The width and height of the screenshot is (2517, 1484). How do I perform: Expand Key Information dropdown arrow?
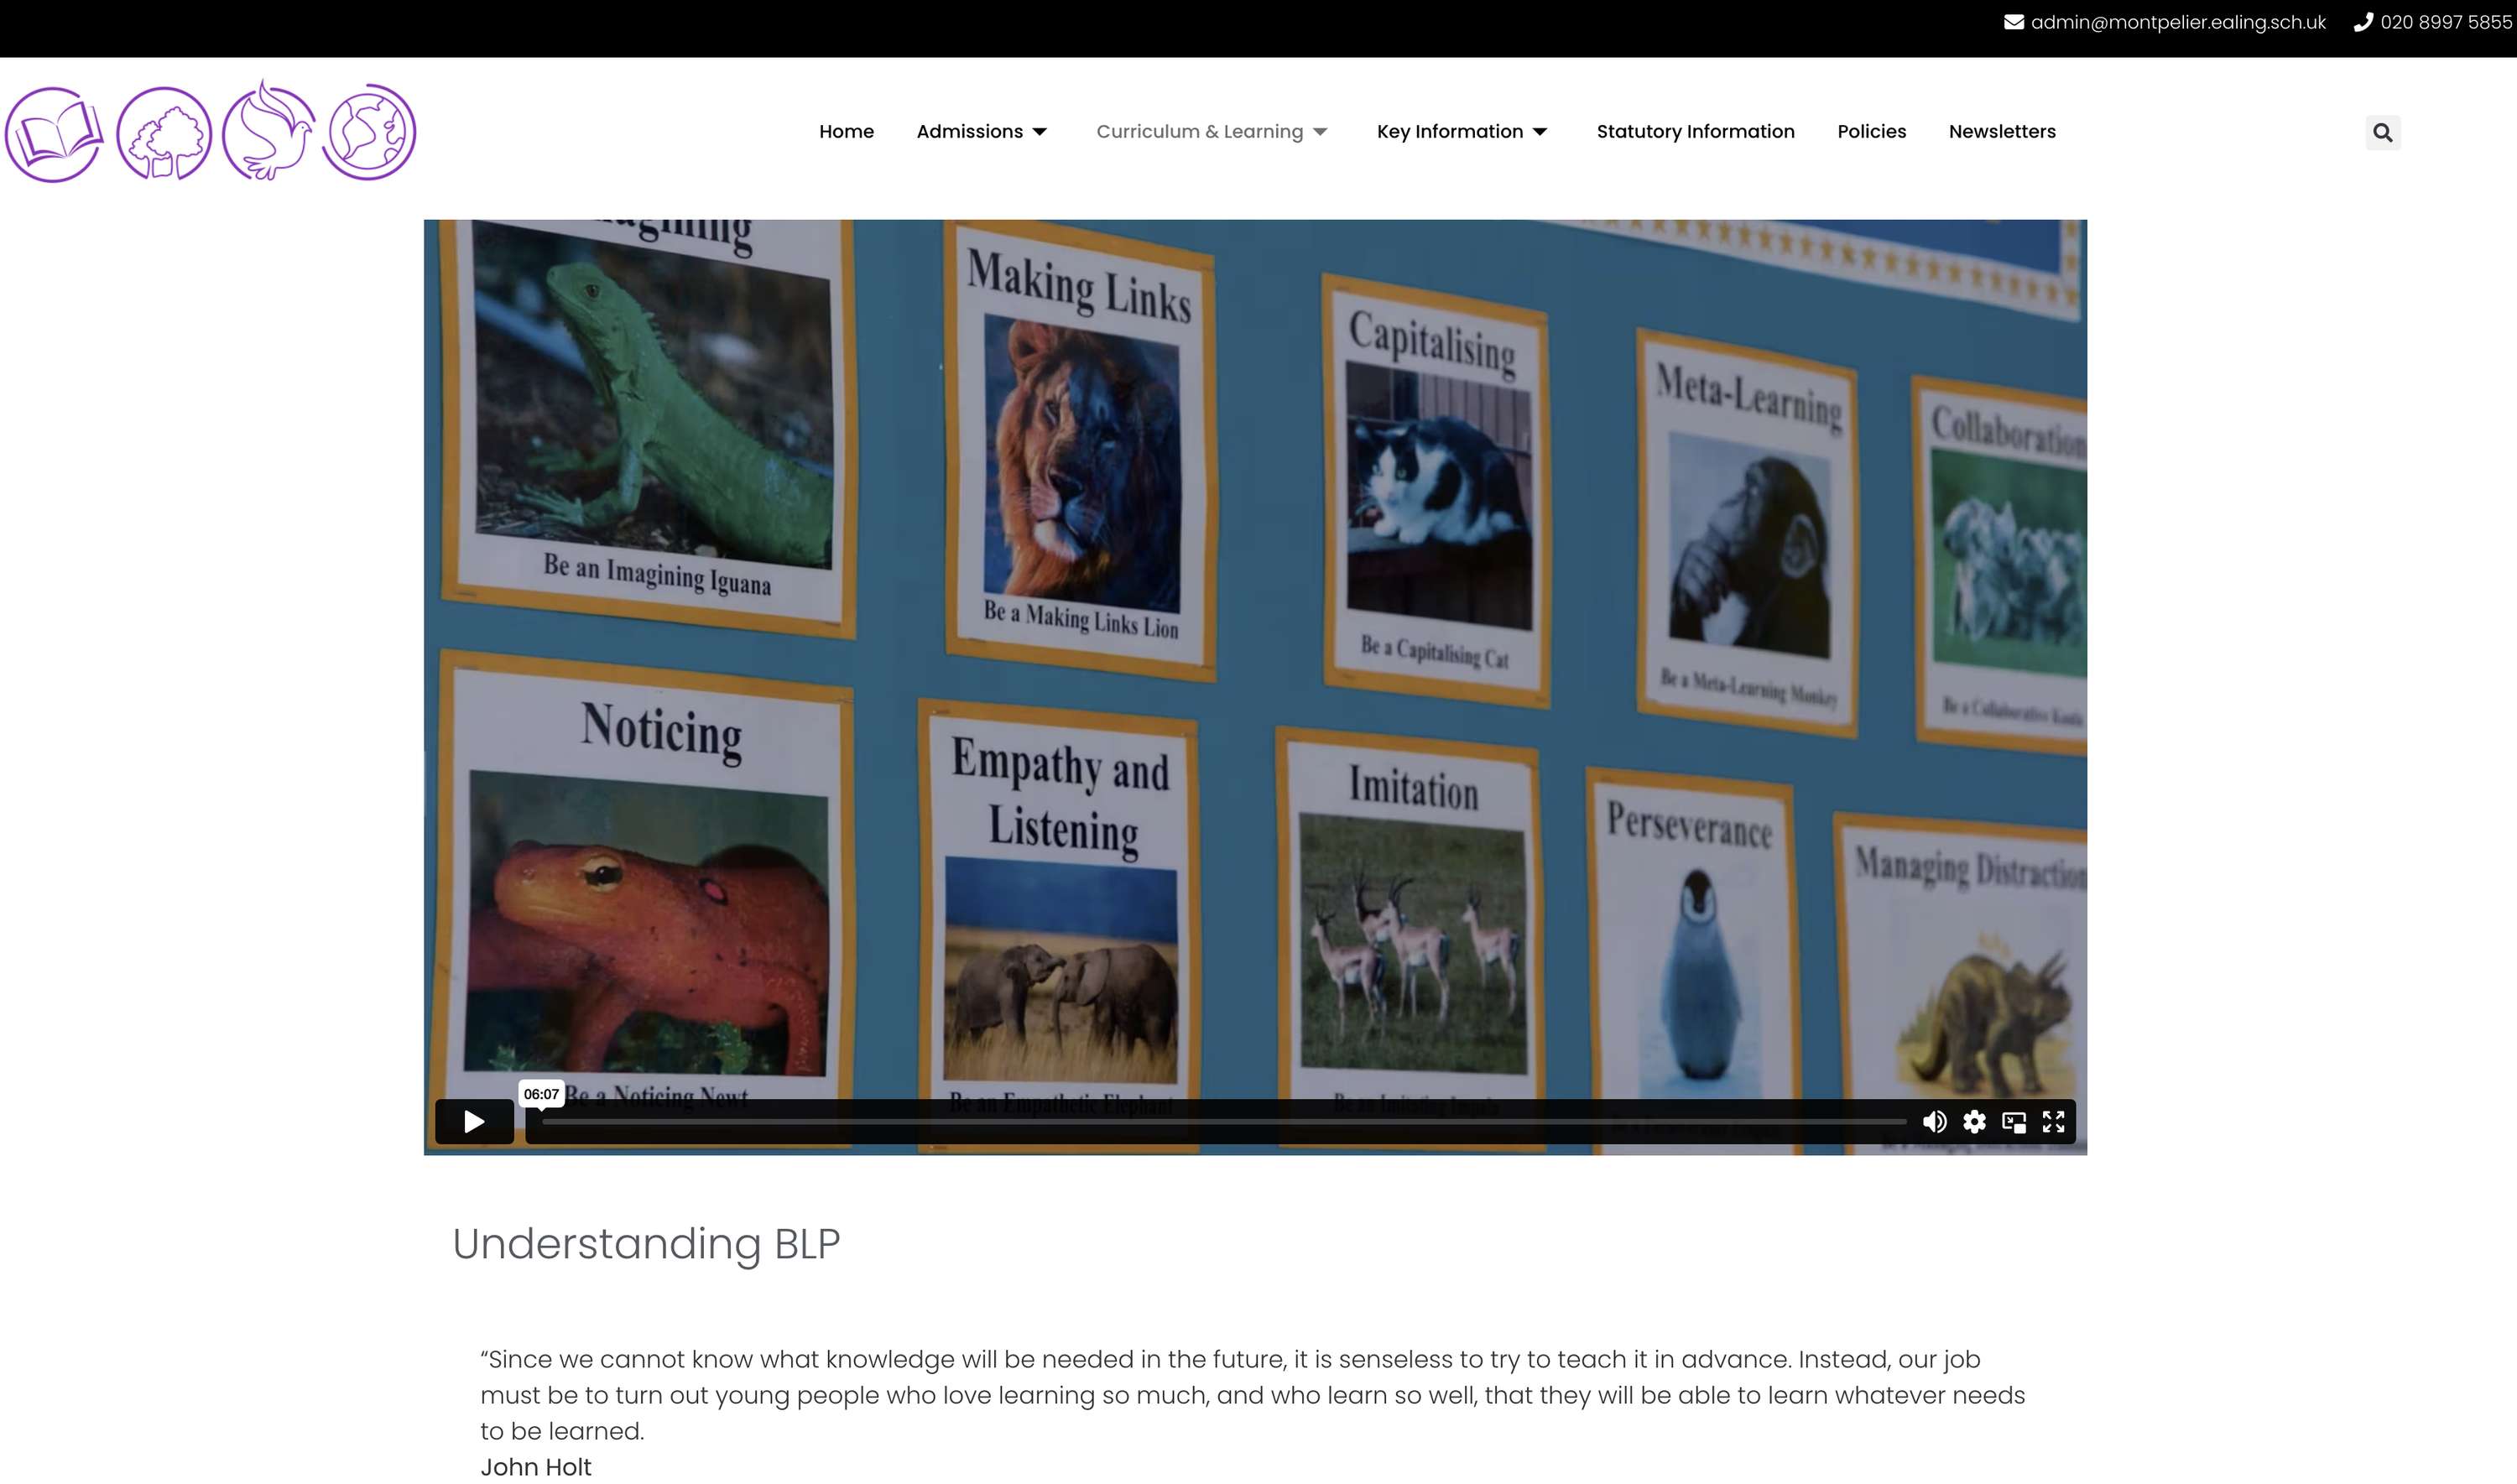(1539, 132)
